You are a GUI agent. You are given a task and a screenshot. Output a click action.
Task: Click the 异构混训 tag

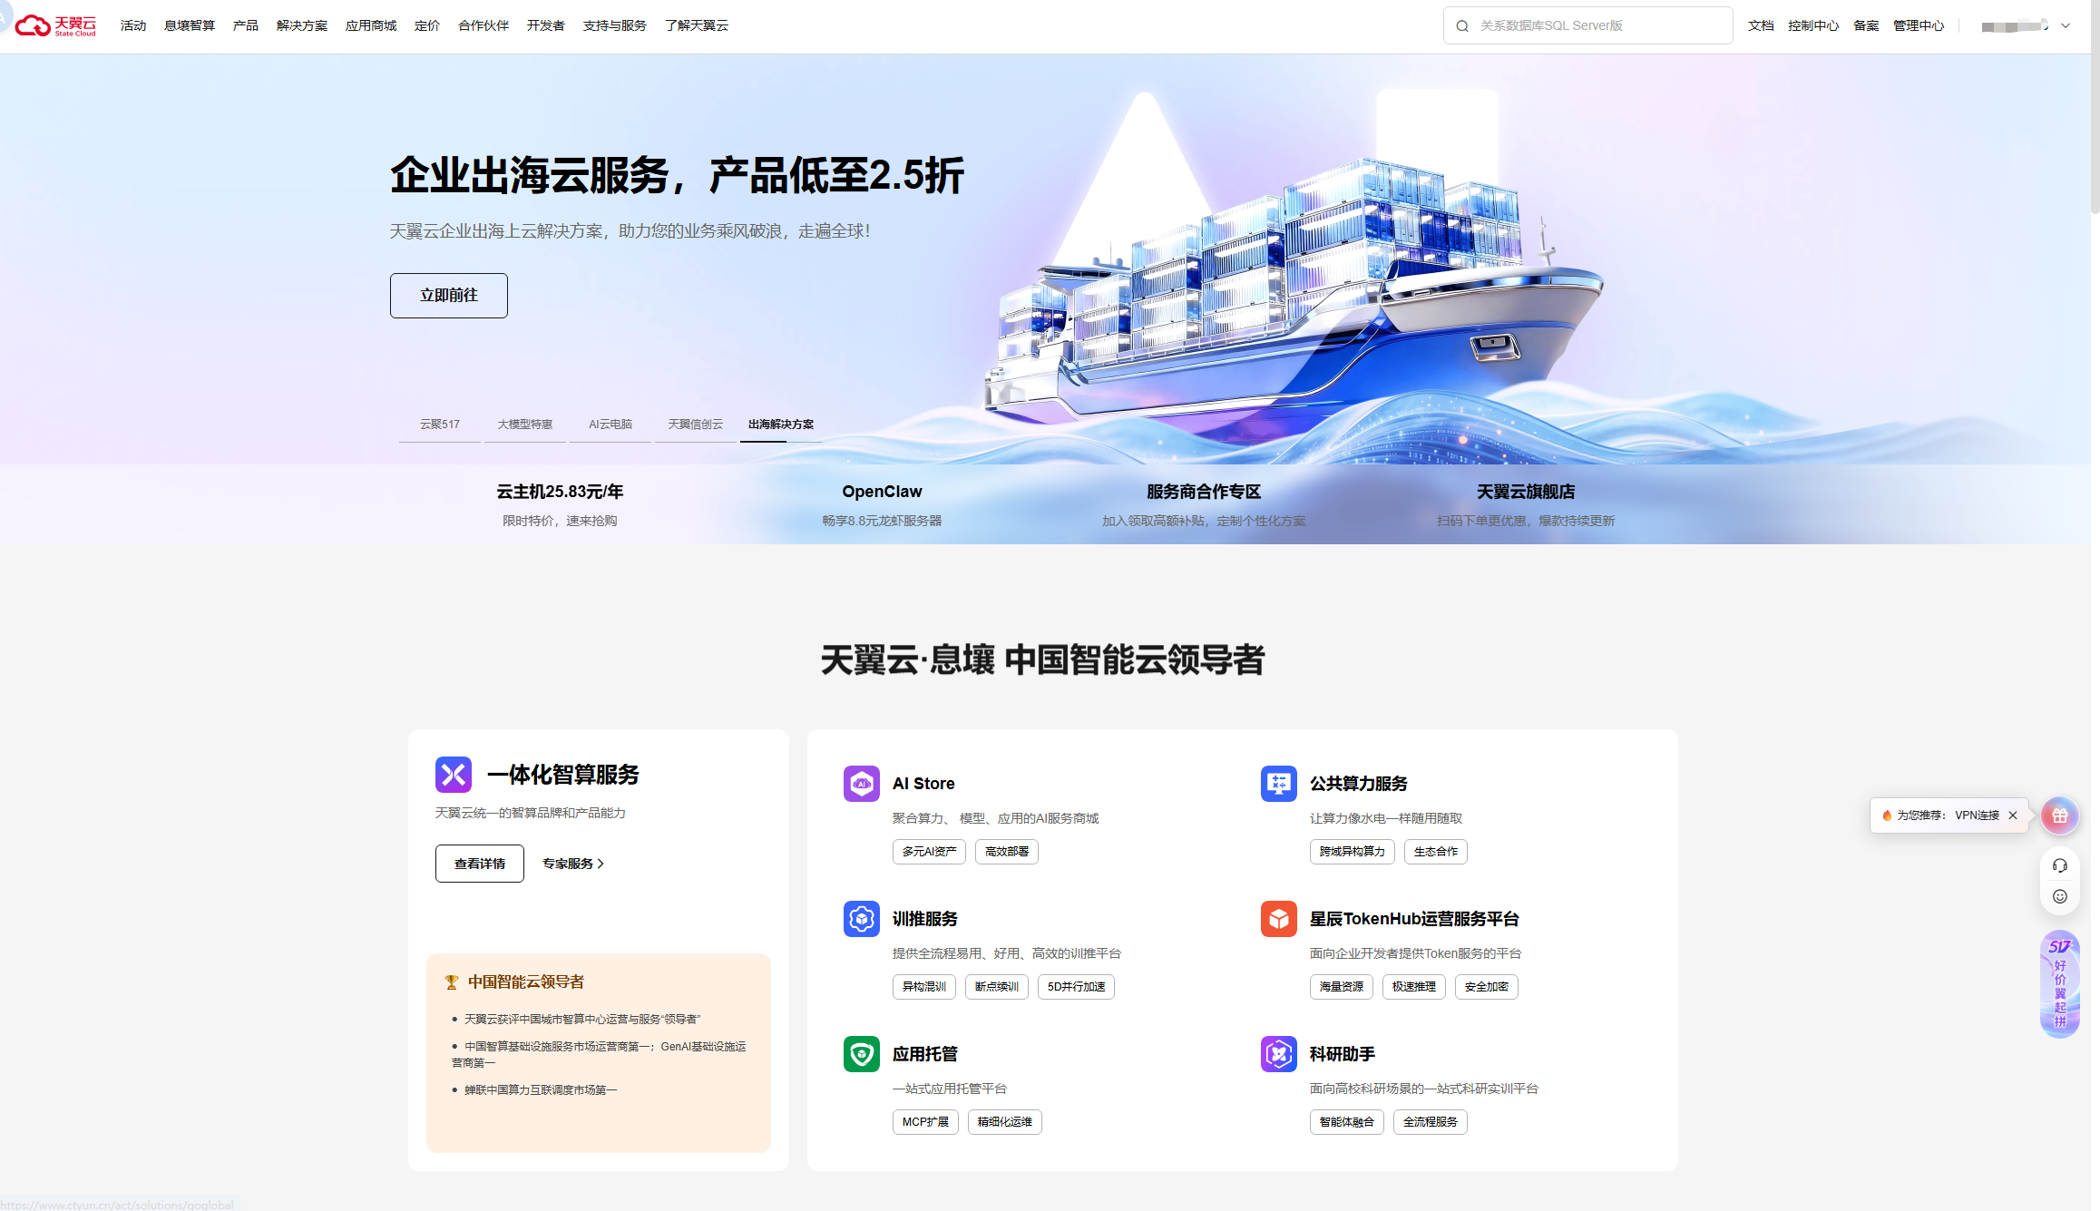(924, 987)
